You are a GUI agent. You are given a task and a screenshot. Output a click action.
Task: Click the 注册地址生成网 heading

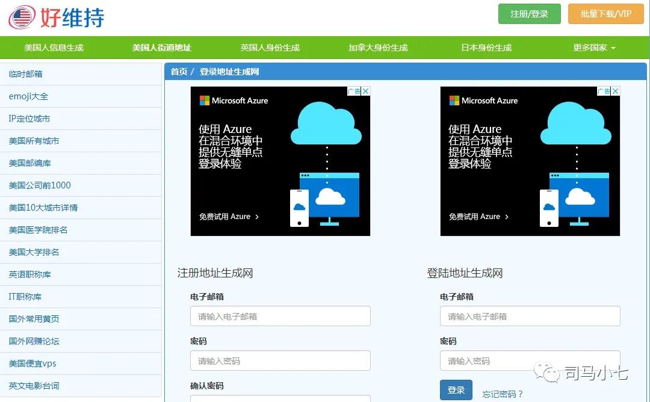pos(215,273)
